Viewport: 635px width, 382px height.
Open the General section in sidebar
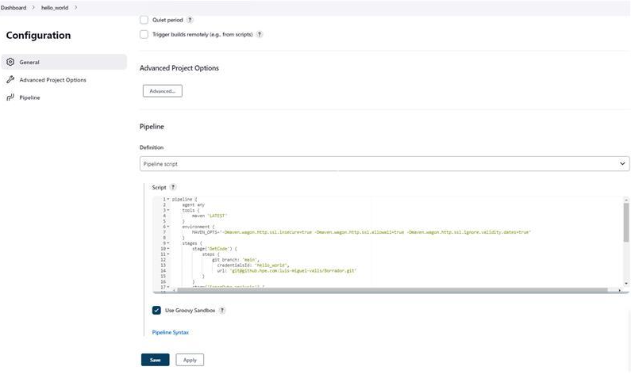(x=64, y=63)
